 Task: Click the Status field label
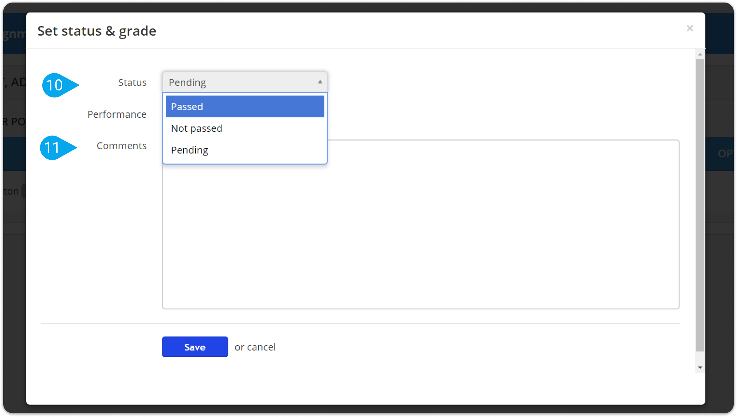point(132,83)
